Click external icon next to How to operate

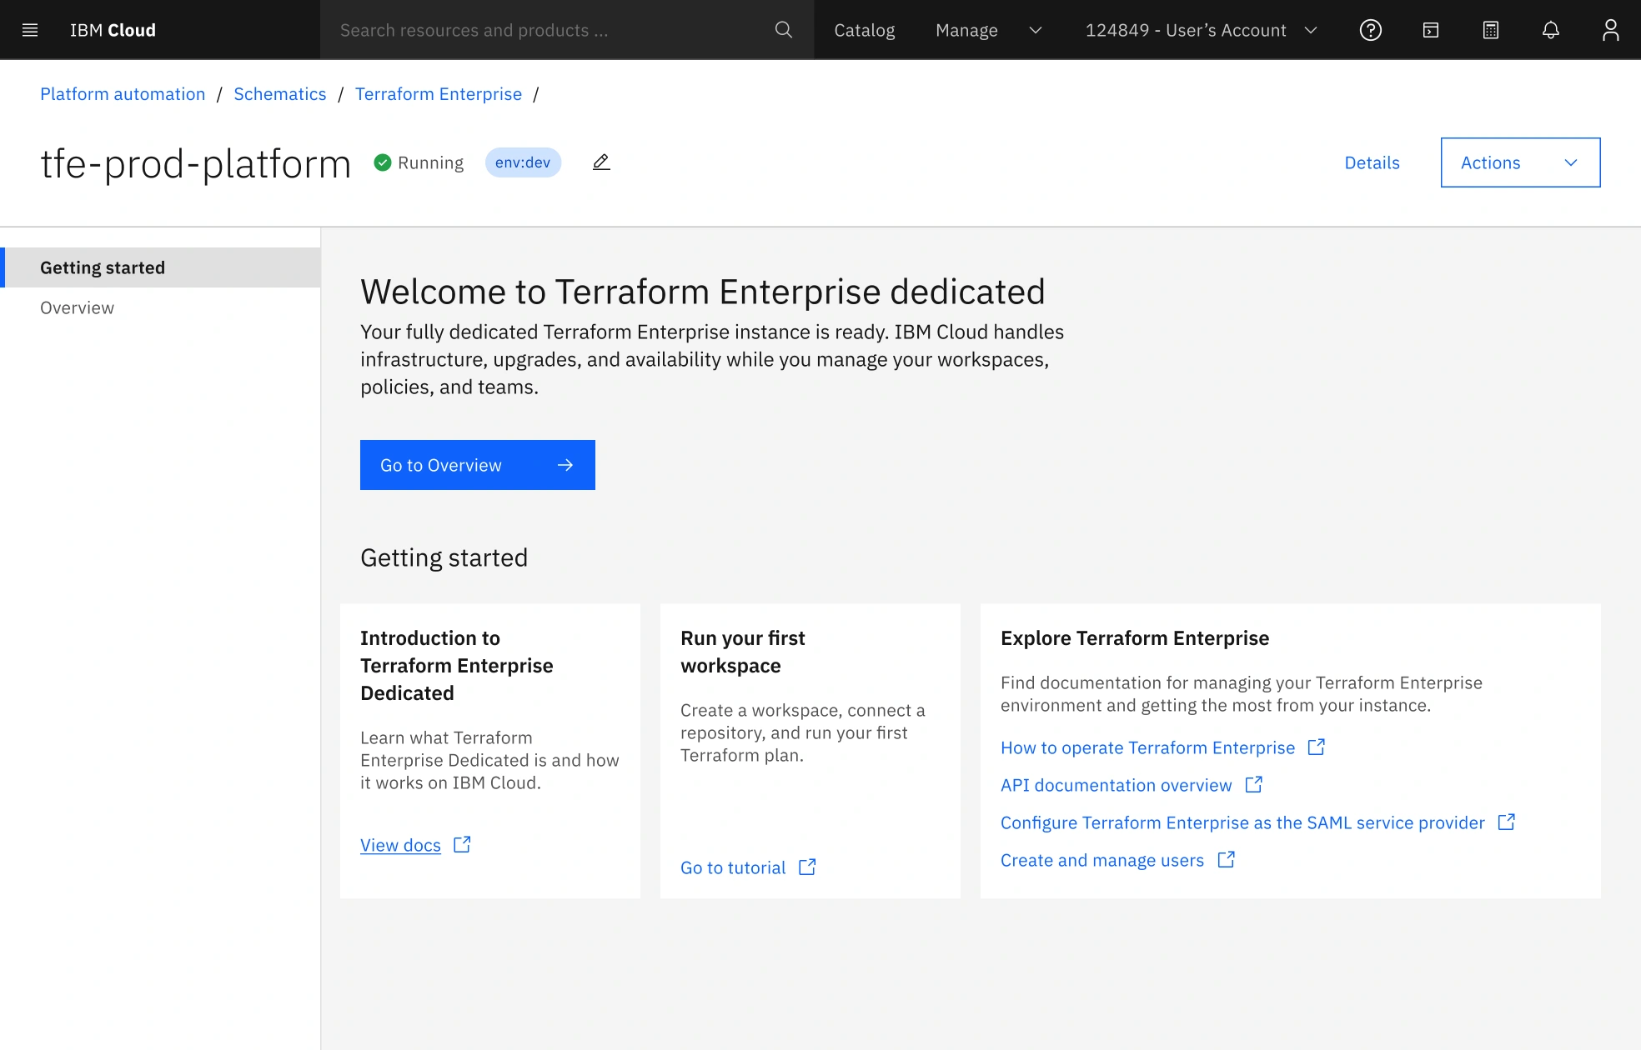tap(1317, 747)
